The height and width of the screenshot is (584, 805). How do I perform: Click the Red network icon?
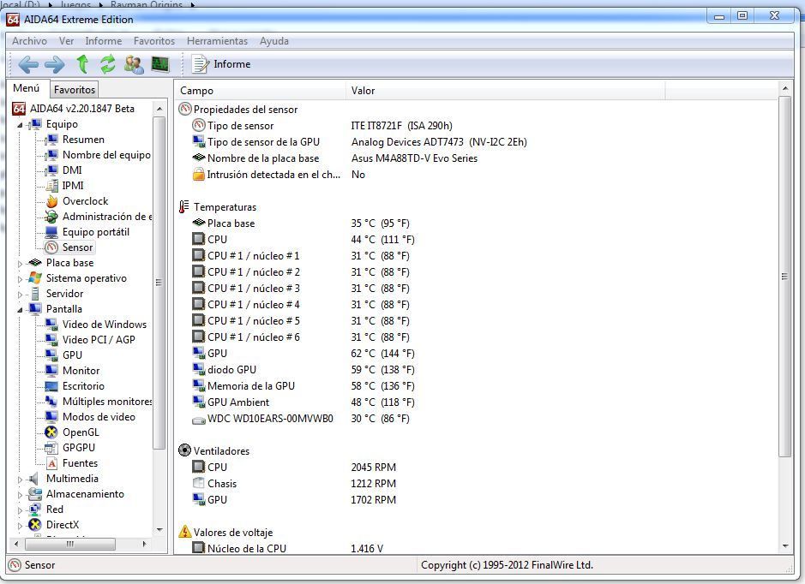click(35, 510)
